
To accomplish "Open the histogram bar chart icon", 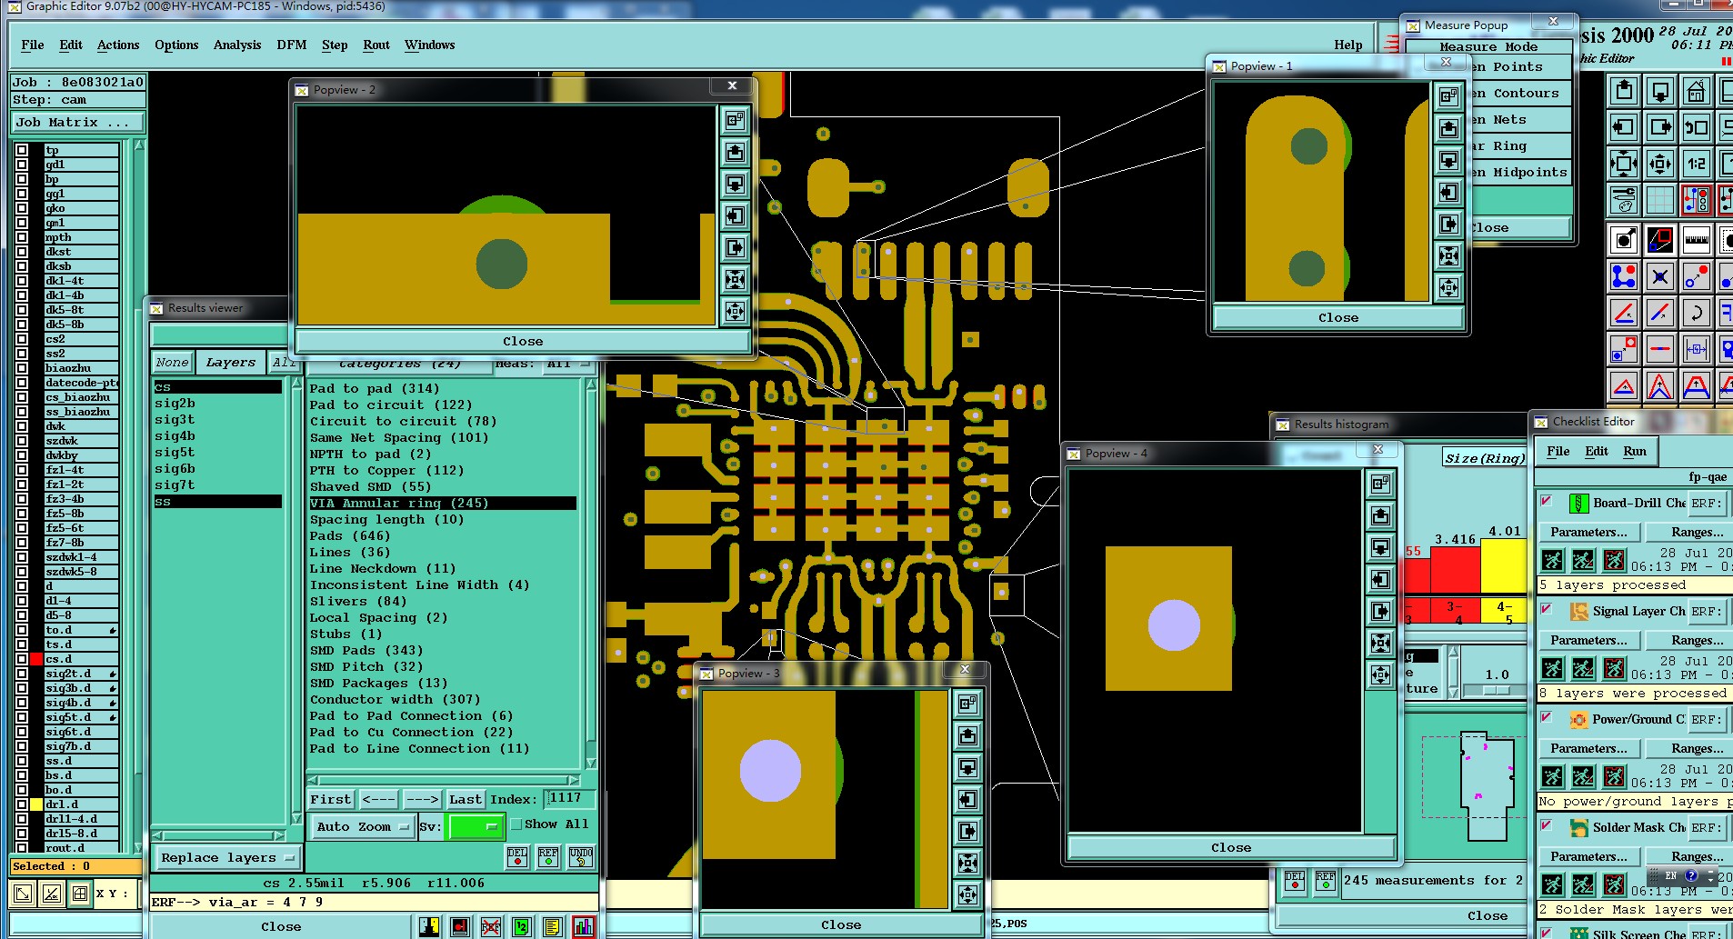I will pyautogui.click(x=584, y=926).
